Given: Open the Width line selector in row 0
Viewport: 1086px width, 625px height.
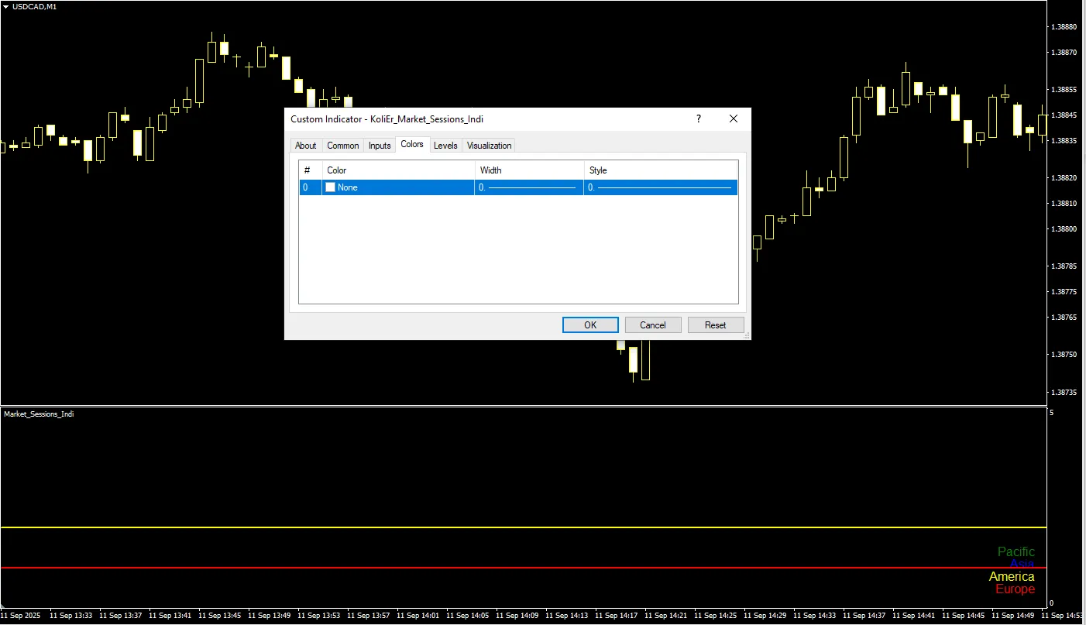Looking at the screenshot, I should click(528, 187).
